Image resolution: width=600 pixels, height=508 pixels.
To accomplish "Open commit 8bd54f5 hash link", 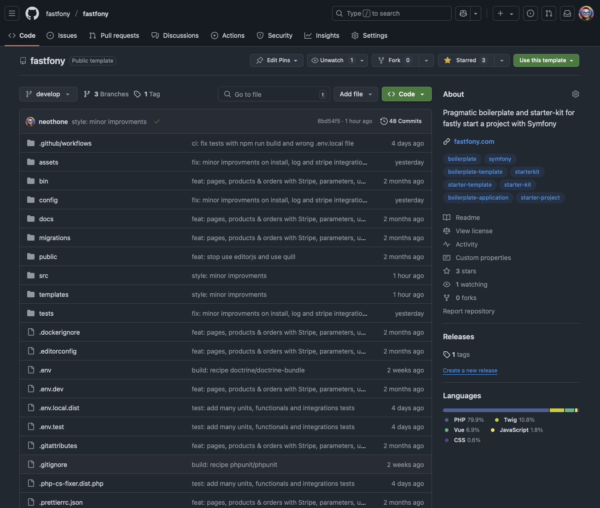I will (329, 121).
